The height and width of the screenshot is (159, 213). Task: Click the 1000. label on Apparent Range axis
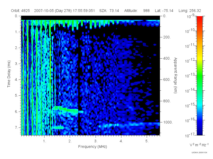pyautogui.click(x=168, y=122)
